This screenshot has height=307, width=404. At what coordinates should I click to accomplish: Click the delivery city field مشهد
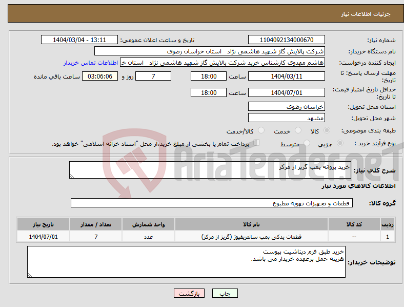[287, 118]
